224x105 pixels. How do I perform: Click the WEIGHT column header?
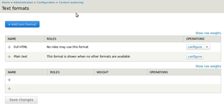coord(102,72)
